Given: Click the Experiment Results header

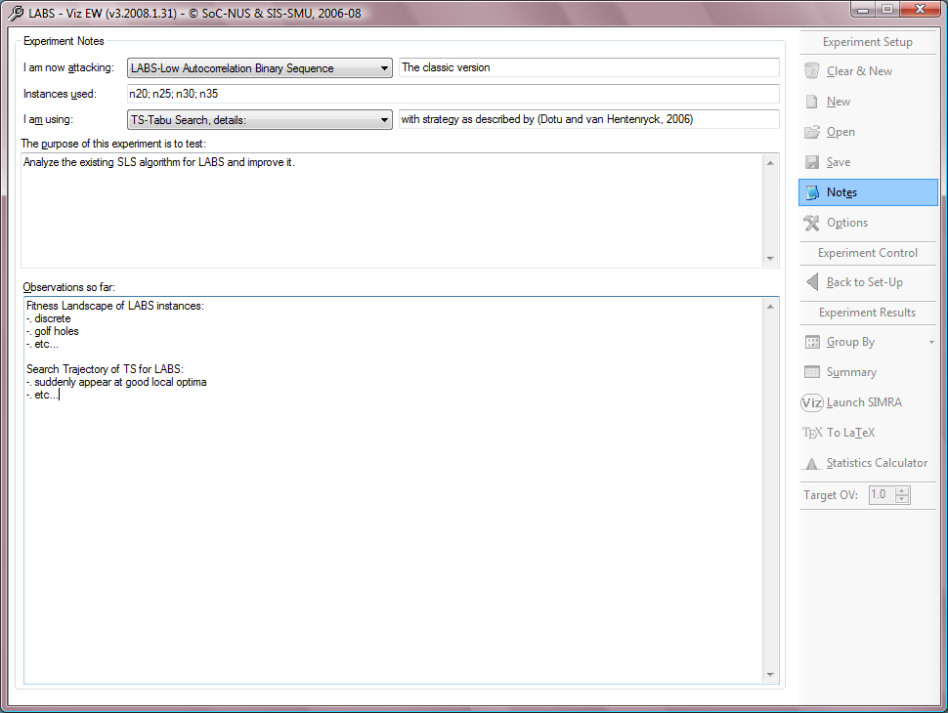Looking at the screenshot, I should coord(868,313).
